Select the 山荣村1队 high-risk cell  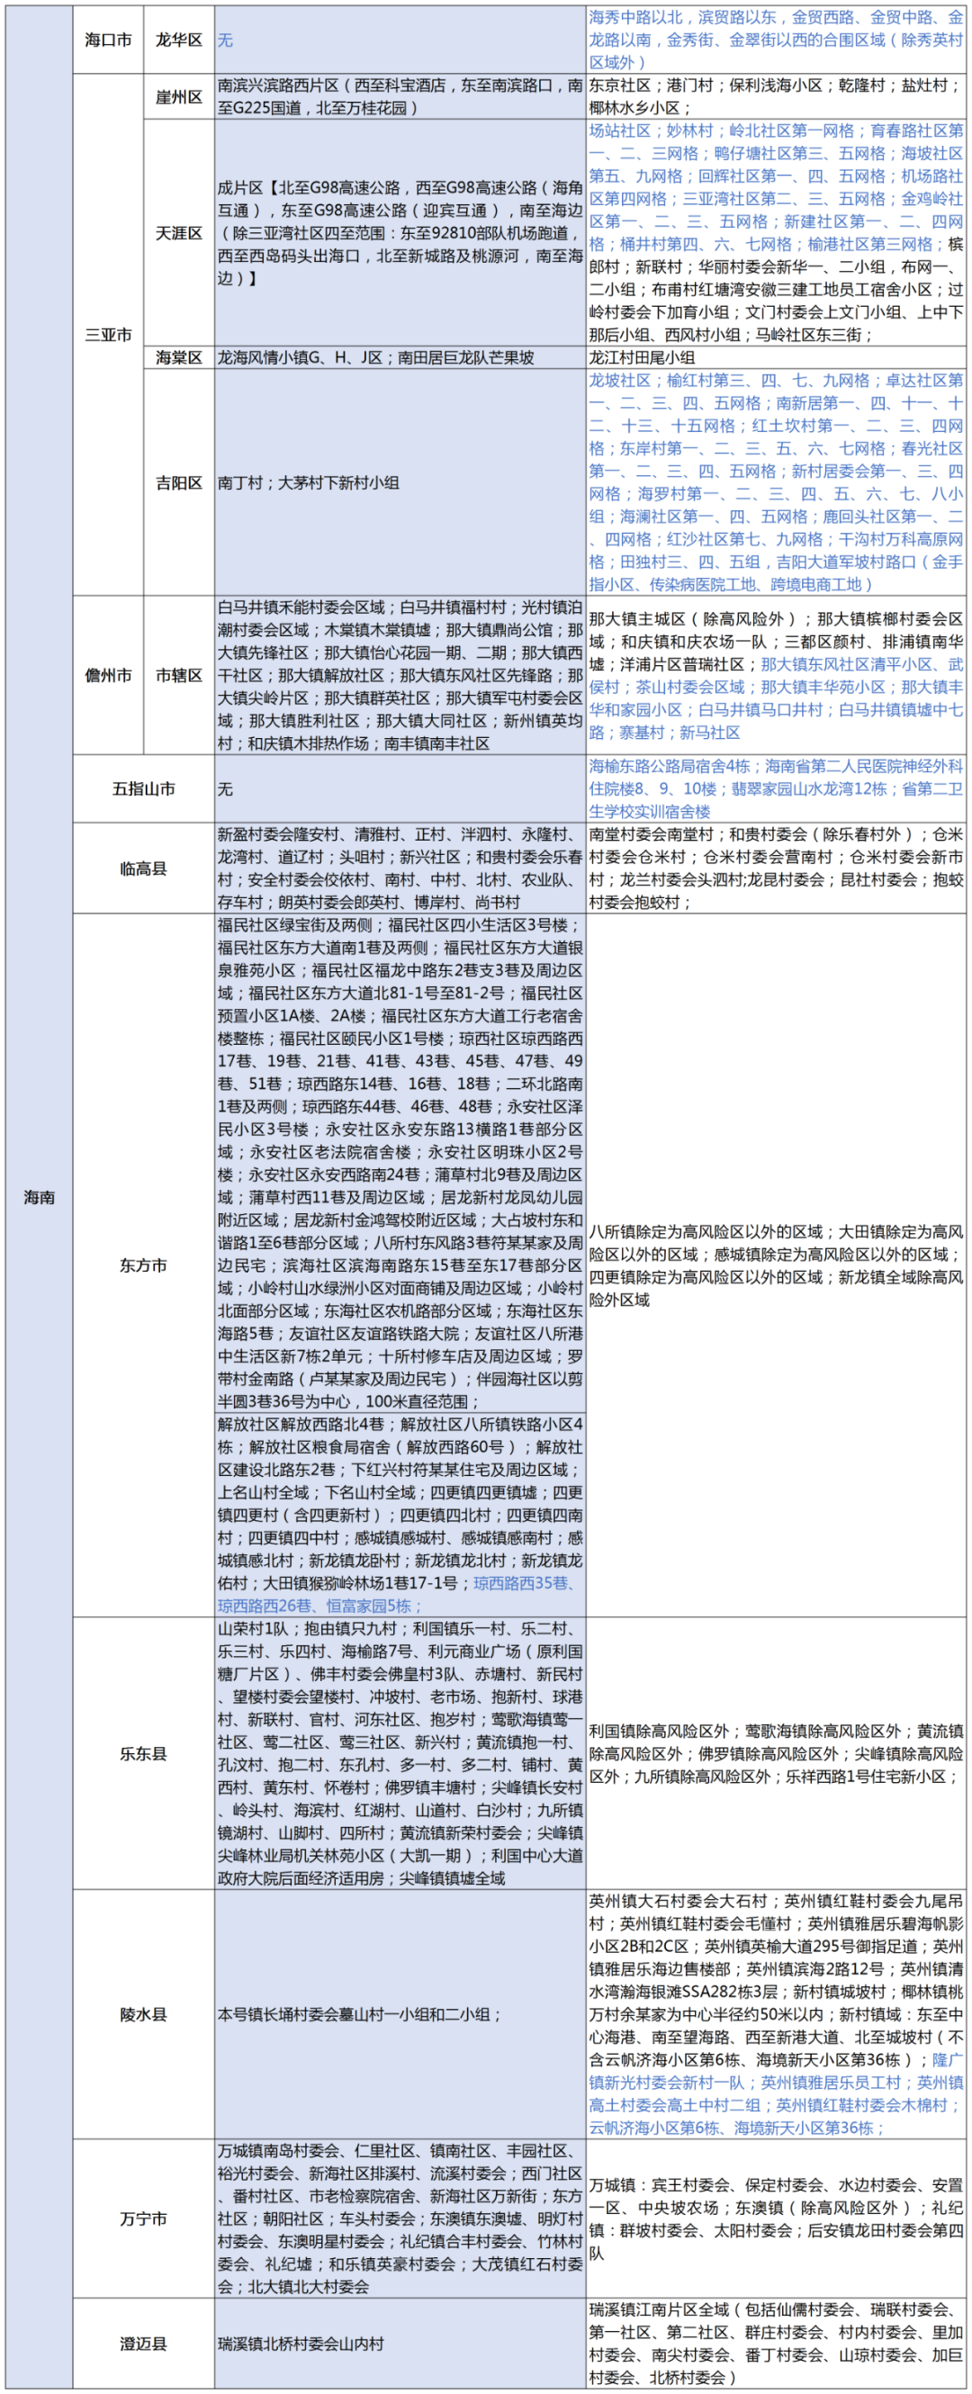[400, 1753]
